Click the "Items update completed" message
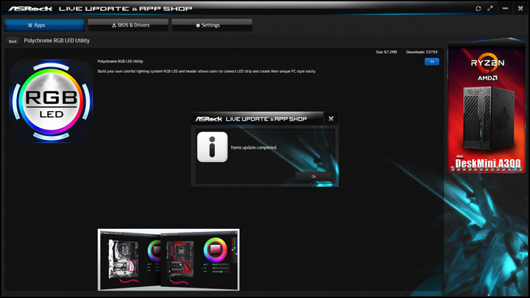This screenshot has height=298, width=530. coord(253,148)
